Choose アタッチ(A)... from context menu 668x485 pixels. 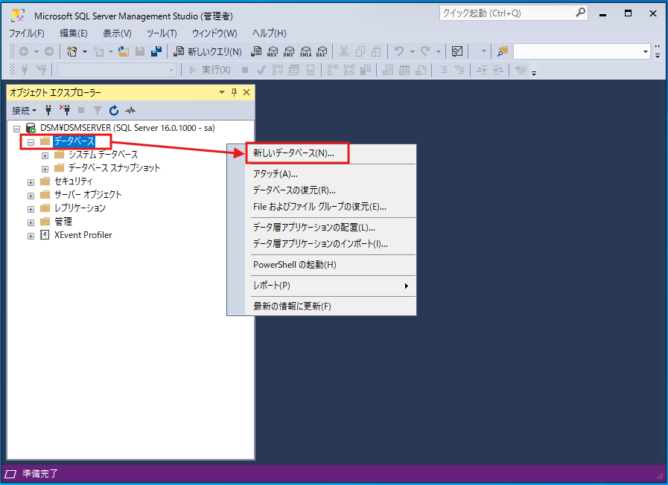point(276,173)
